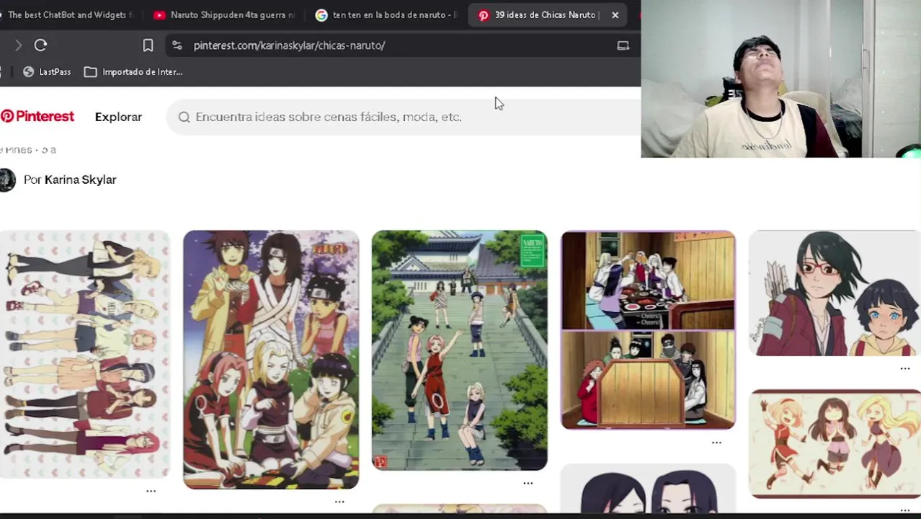Viewport: 921px width, 519px height.
Task: Switch to The best ChatBot and Widgets tab
Action: pos(70,14)
